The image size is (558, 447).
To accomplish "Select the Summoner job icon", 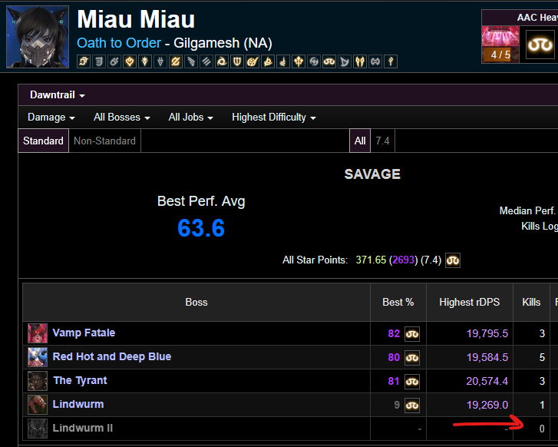I will (345, 61).
